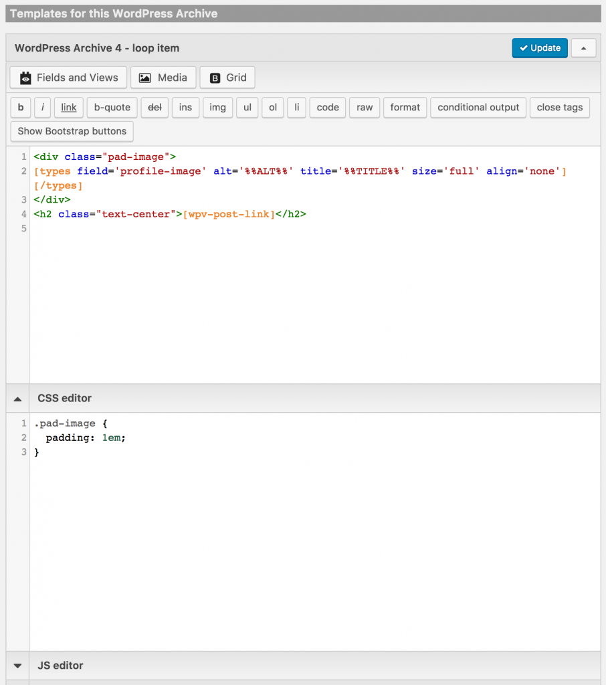Open Fields and Views dialog

pyautogui.click(x=68, y=78)
